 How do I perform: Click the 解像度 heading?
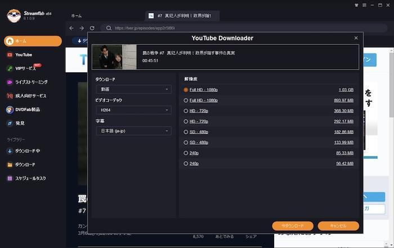pyautogui.click(x=191, y=79)
